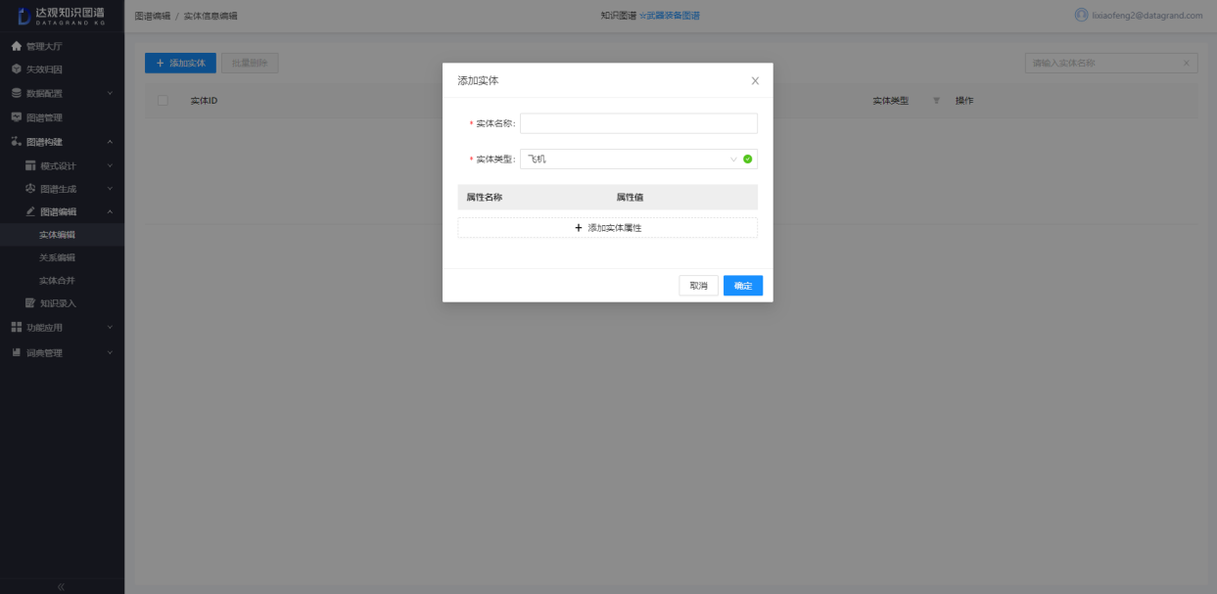Open 图谱管理 via its sidebar icon
This screenshot has width=1217, height=594.
point(15,115)
